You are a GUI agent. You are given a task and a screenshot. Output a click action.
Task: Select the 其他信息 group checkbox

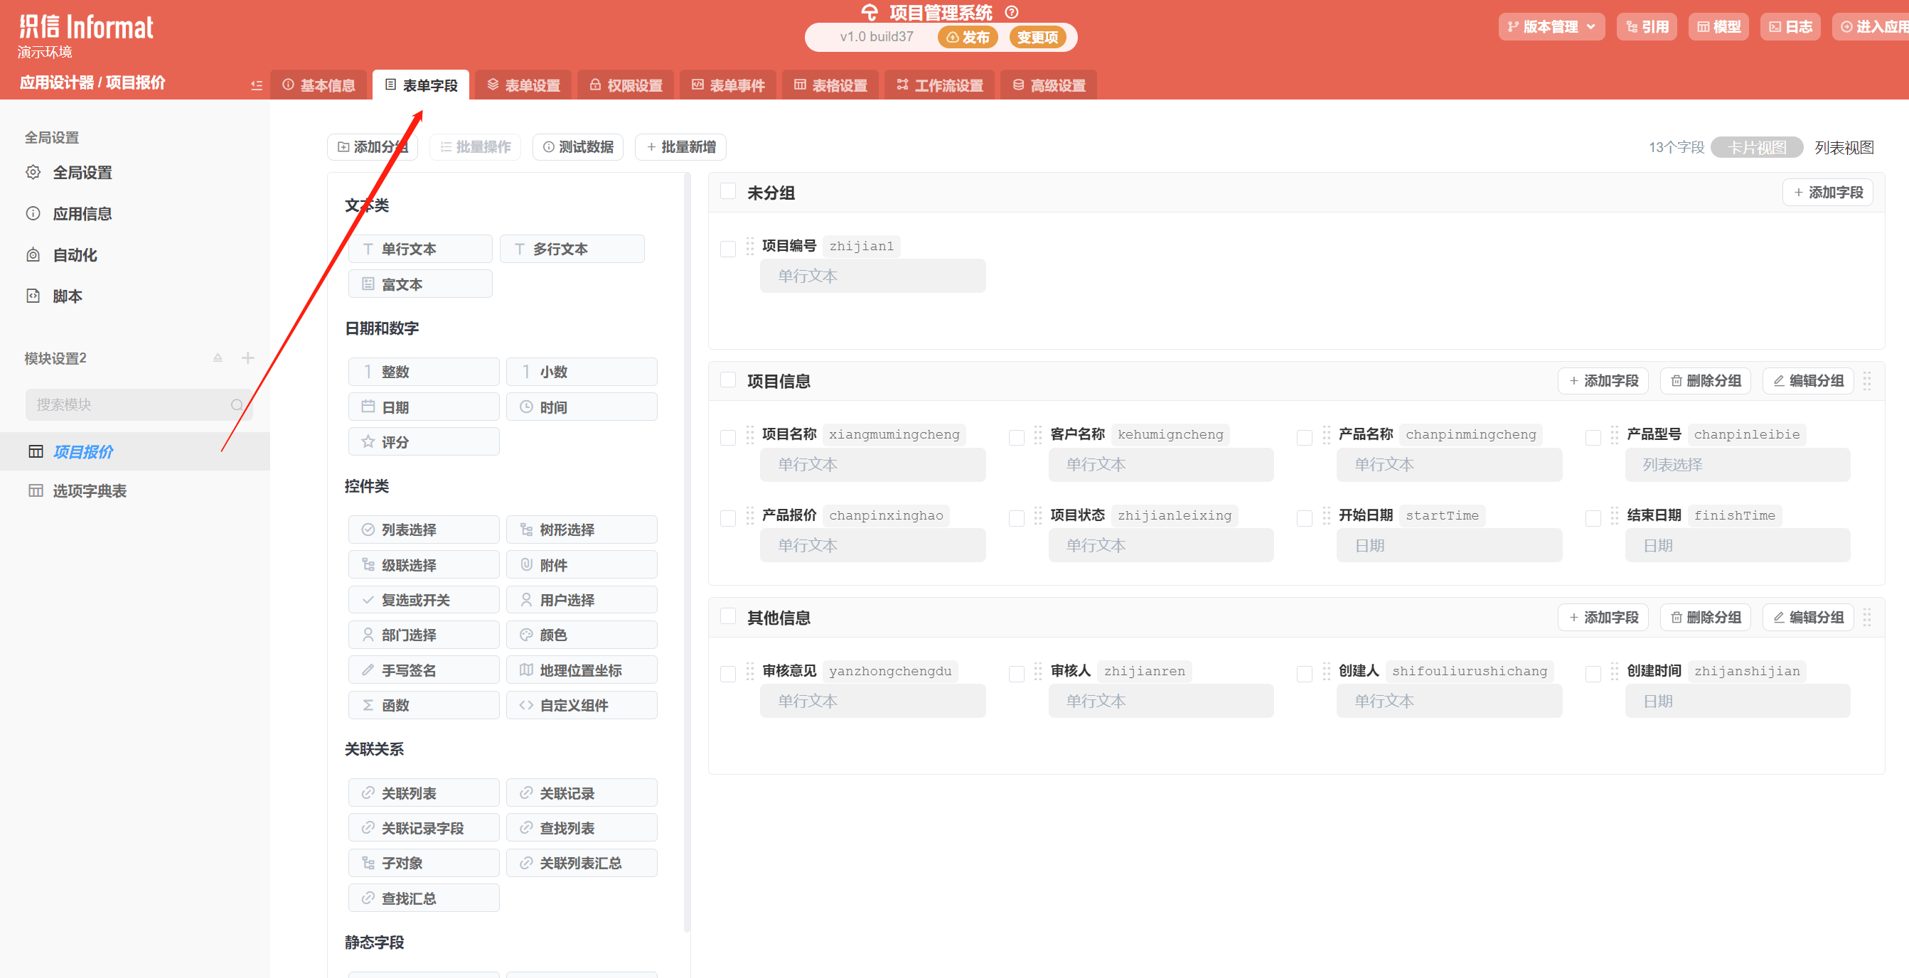click(x=728, y=616)
